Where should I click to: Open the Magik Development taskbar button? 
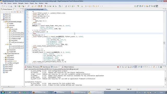point(96,92)
